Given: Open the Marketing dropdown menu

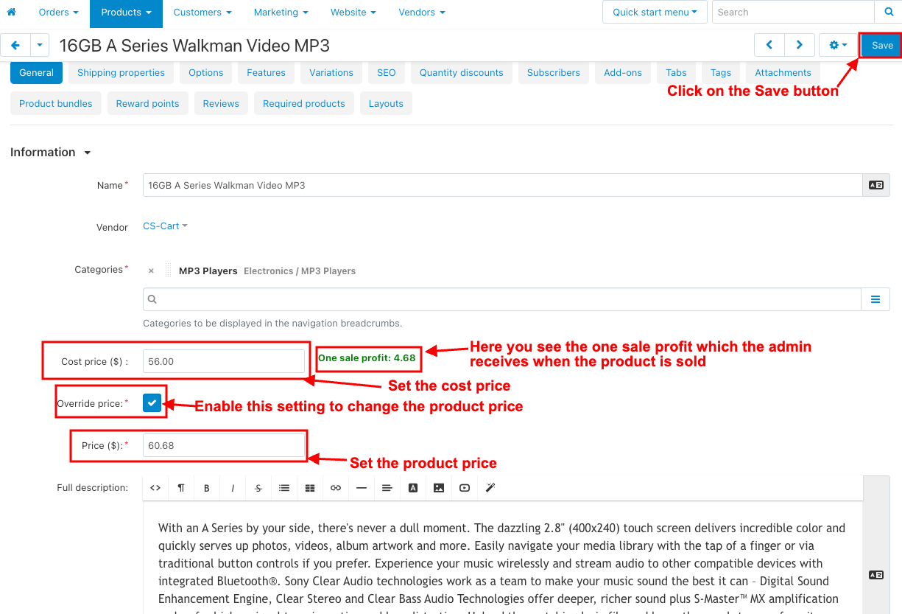Looking at the screenshot, I should coord(281,12).
